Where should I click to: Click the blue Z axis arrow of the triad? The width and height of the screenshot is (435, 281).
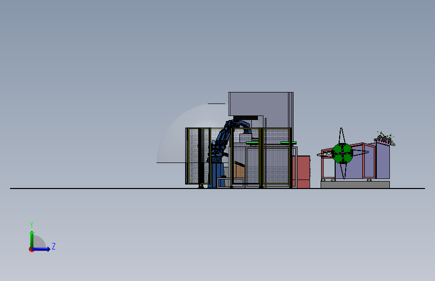coord(41,249)
